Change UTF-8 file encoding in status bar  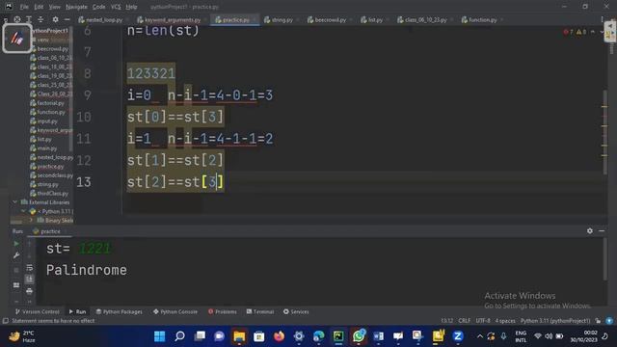483,321
